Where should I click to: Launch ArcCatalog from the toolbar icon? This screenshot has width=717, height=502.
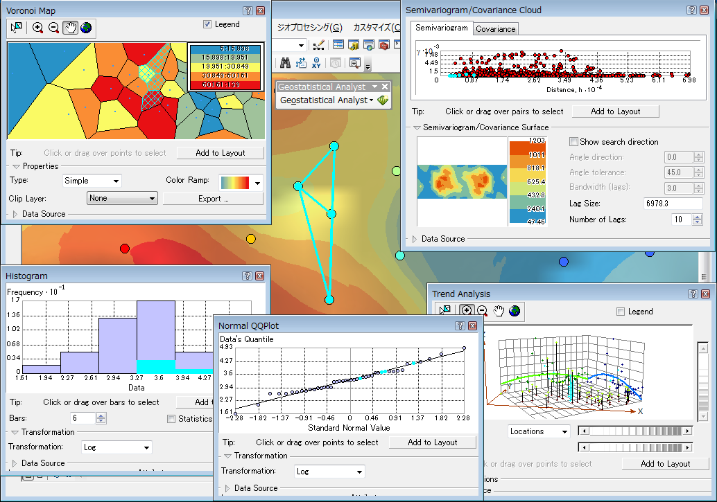[352, 44]
